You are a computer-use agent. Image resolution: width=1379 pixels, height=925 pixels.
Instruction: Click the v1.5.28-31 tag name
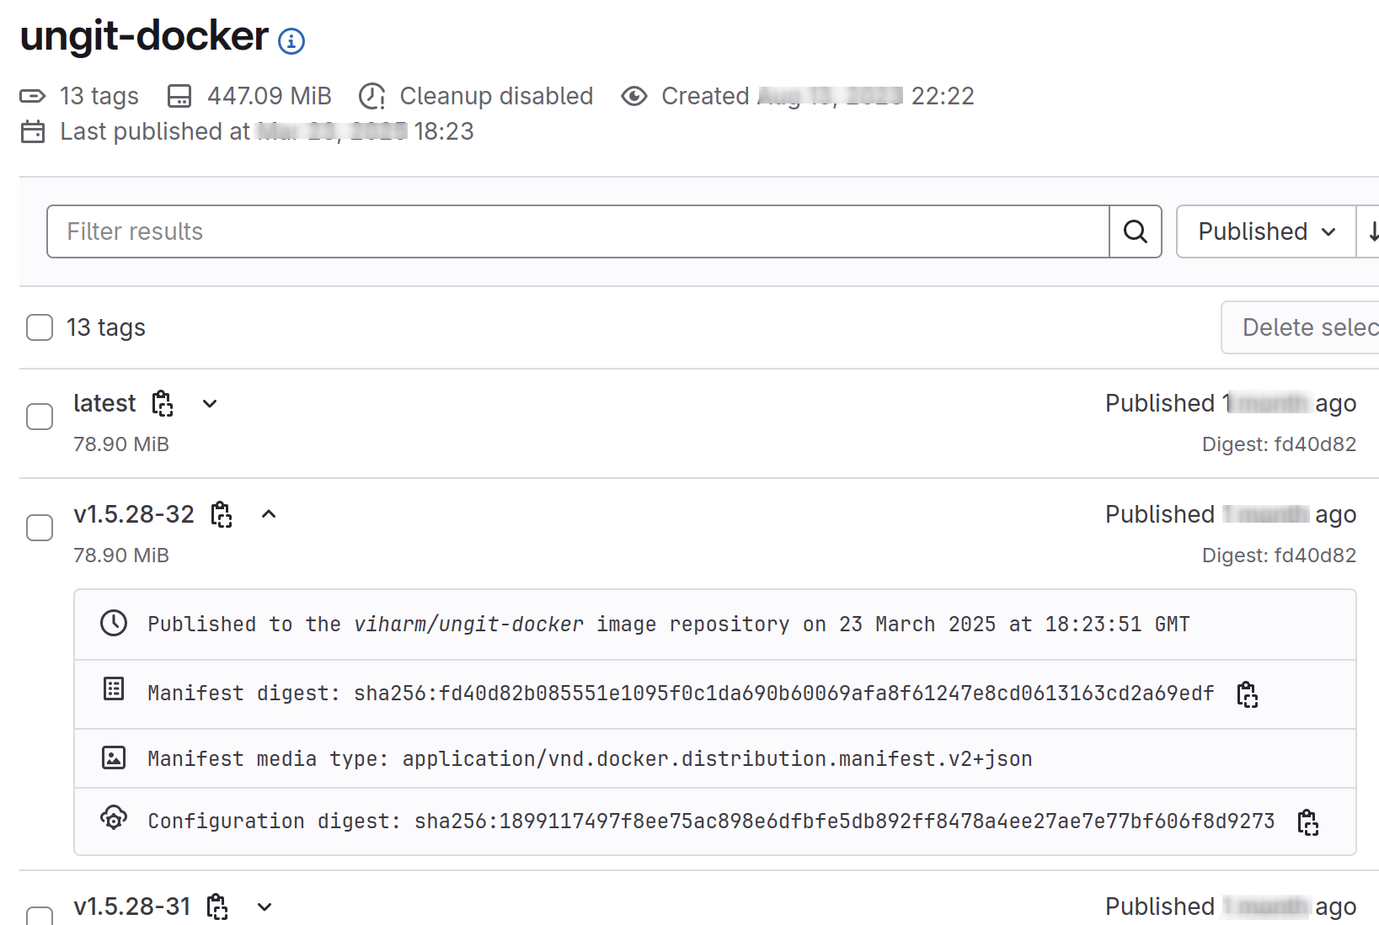tap(132, 906)
